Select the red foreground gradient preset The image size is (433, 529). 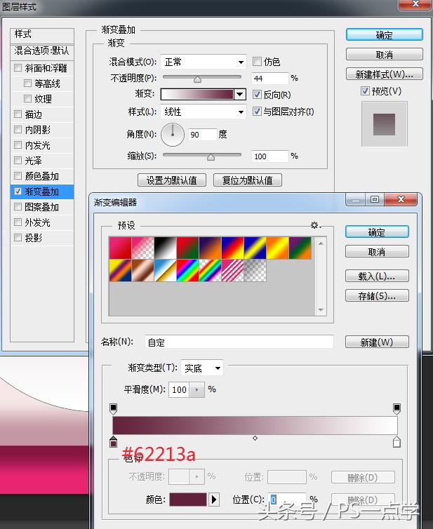coord(120,248)
